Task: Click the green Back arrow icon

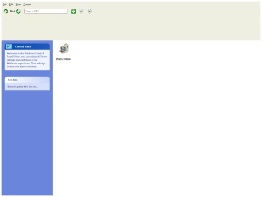Action: point(6,11)
